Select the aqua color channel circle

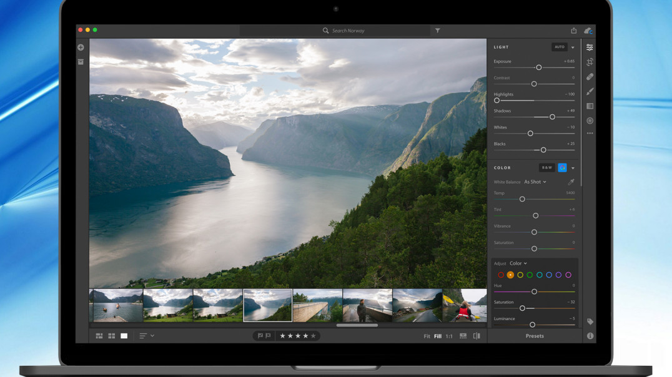[x=539, y=275]
